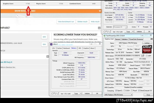Expand the Show Result Details orange bar arrow

(x=100, y=11)
